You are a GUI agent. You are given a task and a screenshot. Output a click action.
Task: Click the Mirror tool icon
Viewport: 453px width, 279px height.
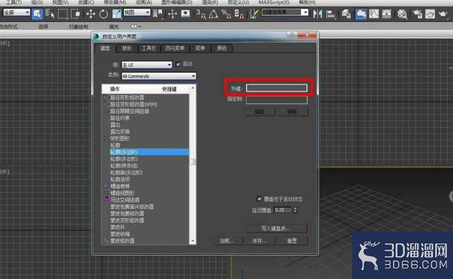click(x=317, y=13)
